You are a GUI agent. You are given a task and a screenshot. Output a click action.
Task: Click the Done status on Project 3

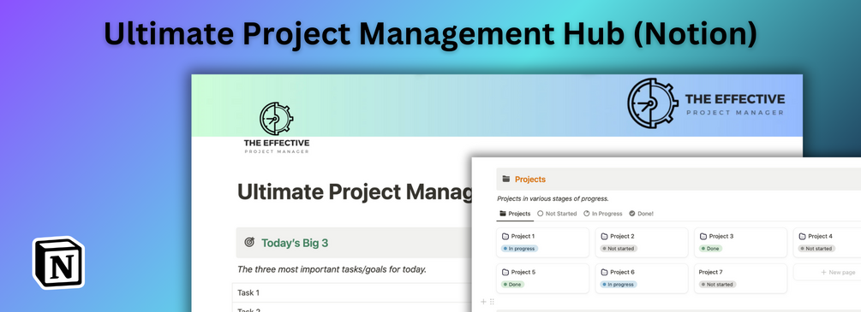coord(710,249)
